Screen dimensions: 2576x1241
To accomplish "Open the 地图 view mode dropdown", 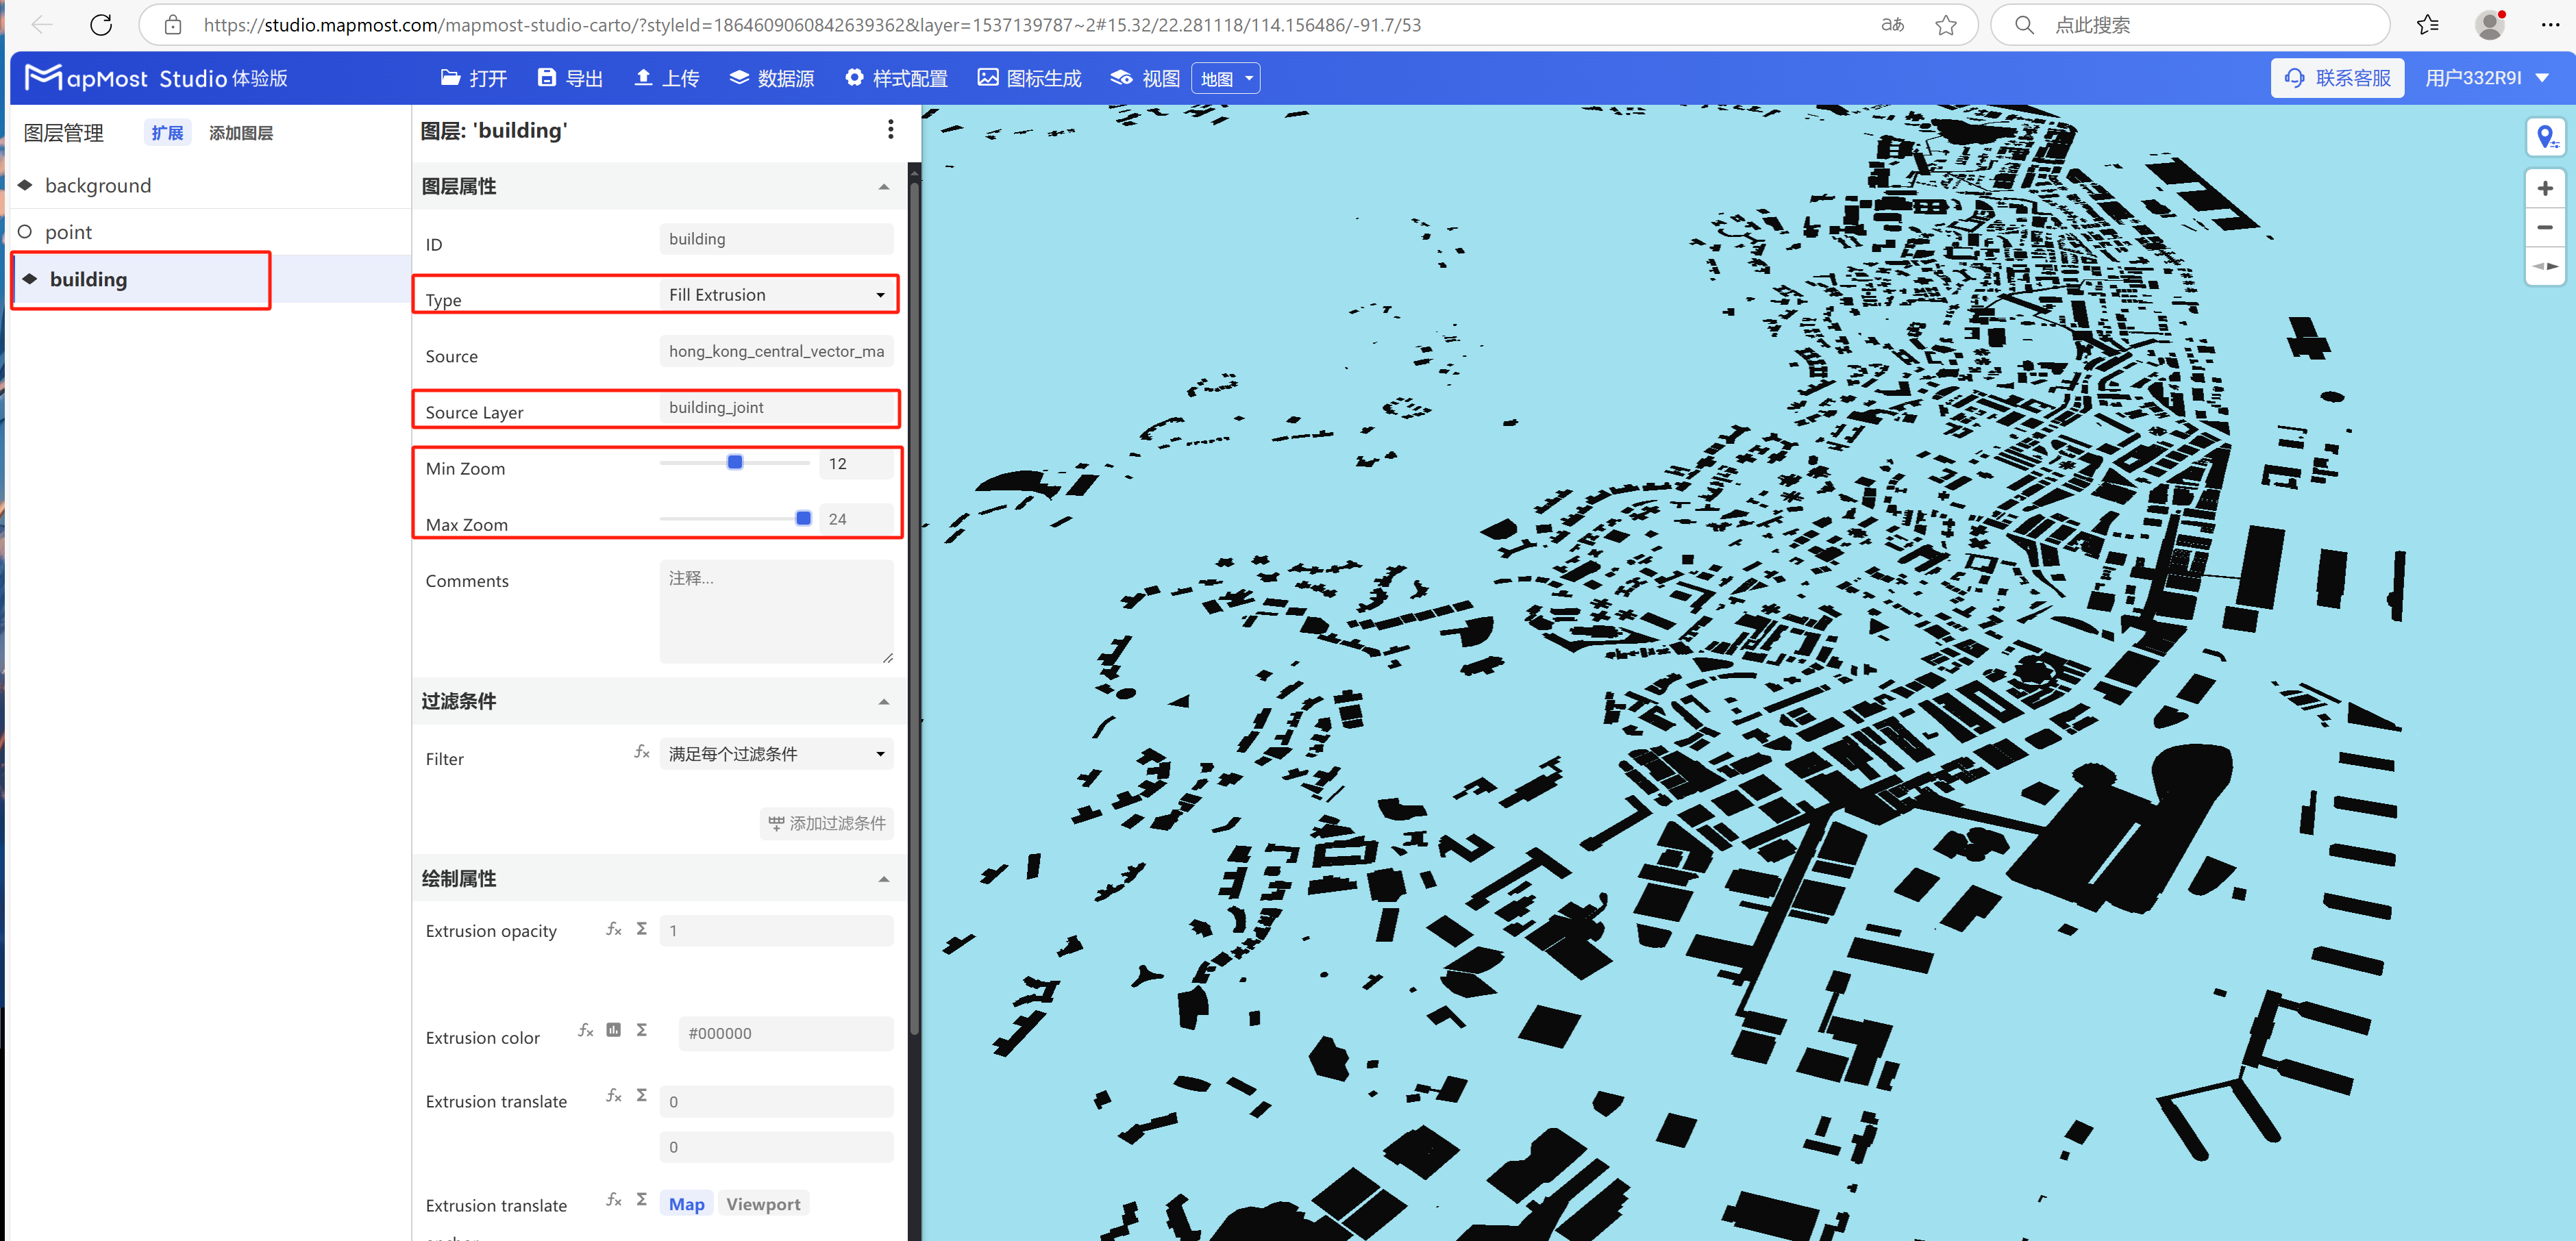I will pos(1225,79).
